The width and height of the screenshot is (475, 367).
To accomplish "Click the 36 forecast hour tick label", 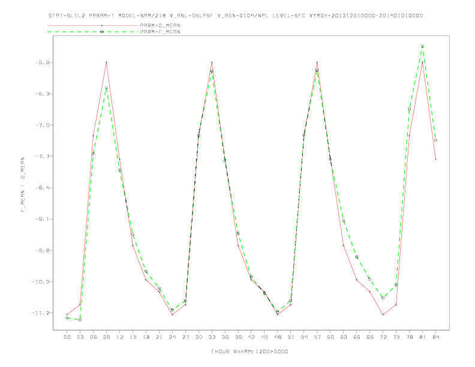I will click(225, 337).
